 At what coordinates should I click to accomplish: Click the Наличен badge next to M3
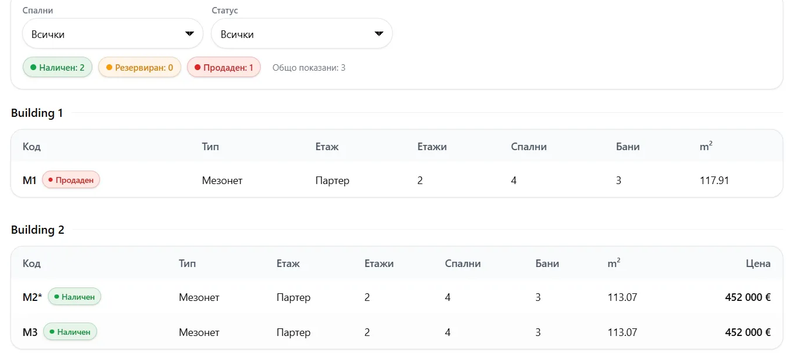pos(70,332)
